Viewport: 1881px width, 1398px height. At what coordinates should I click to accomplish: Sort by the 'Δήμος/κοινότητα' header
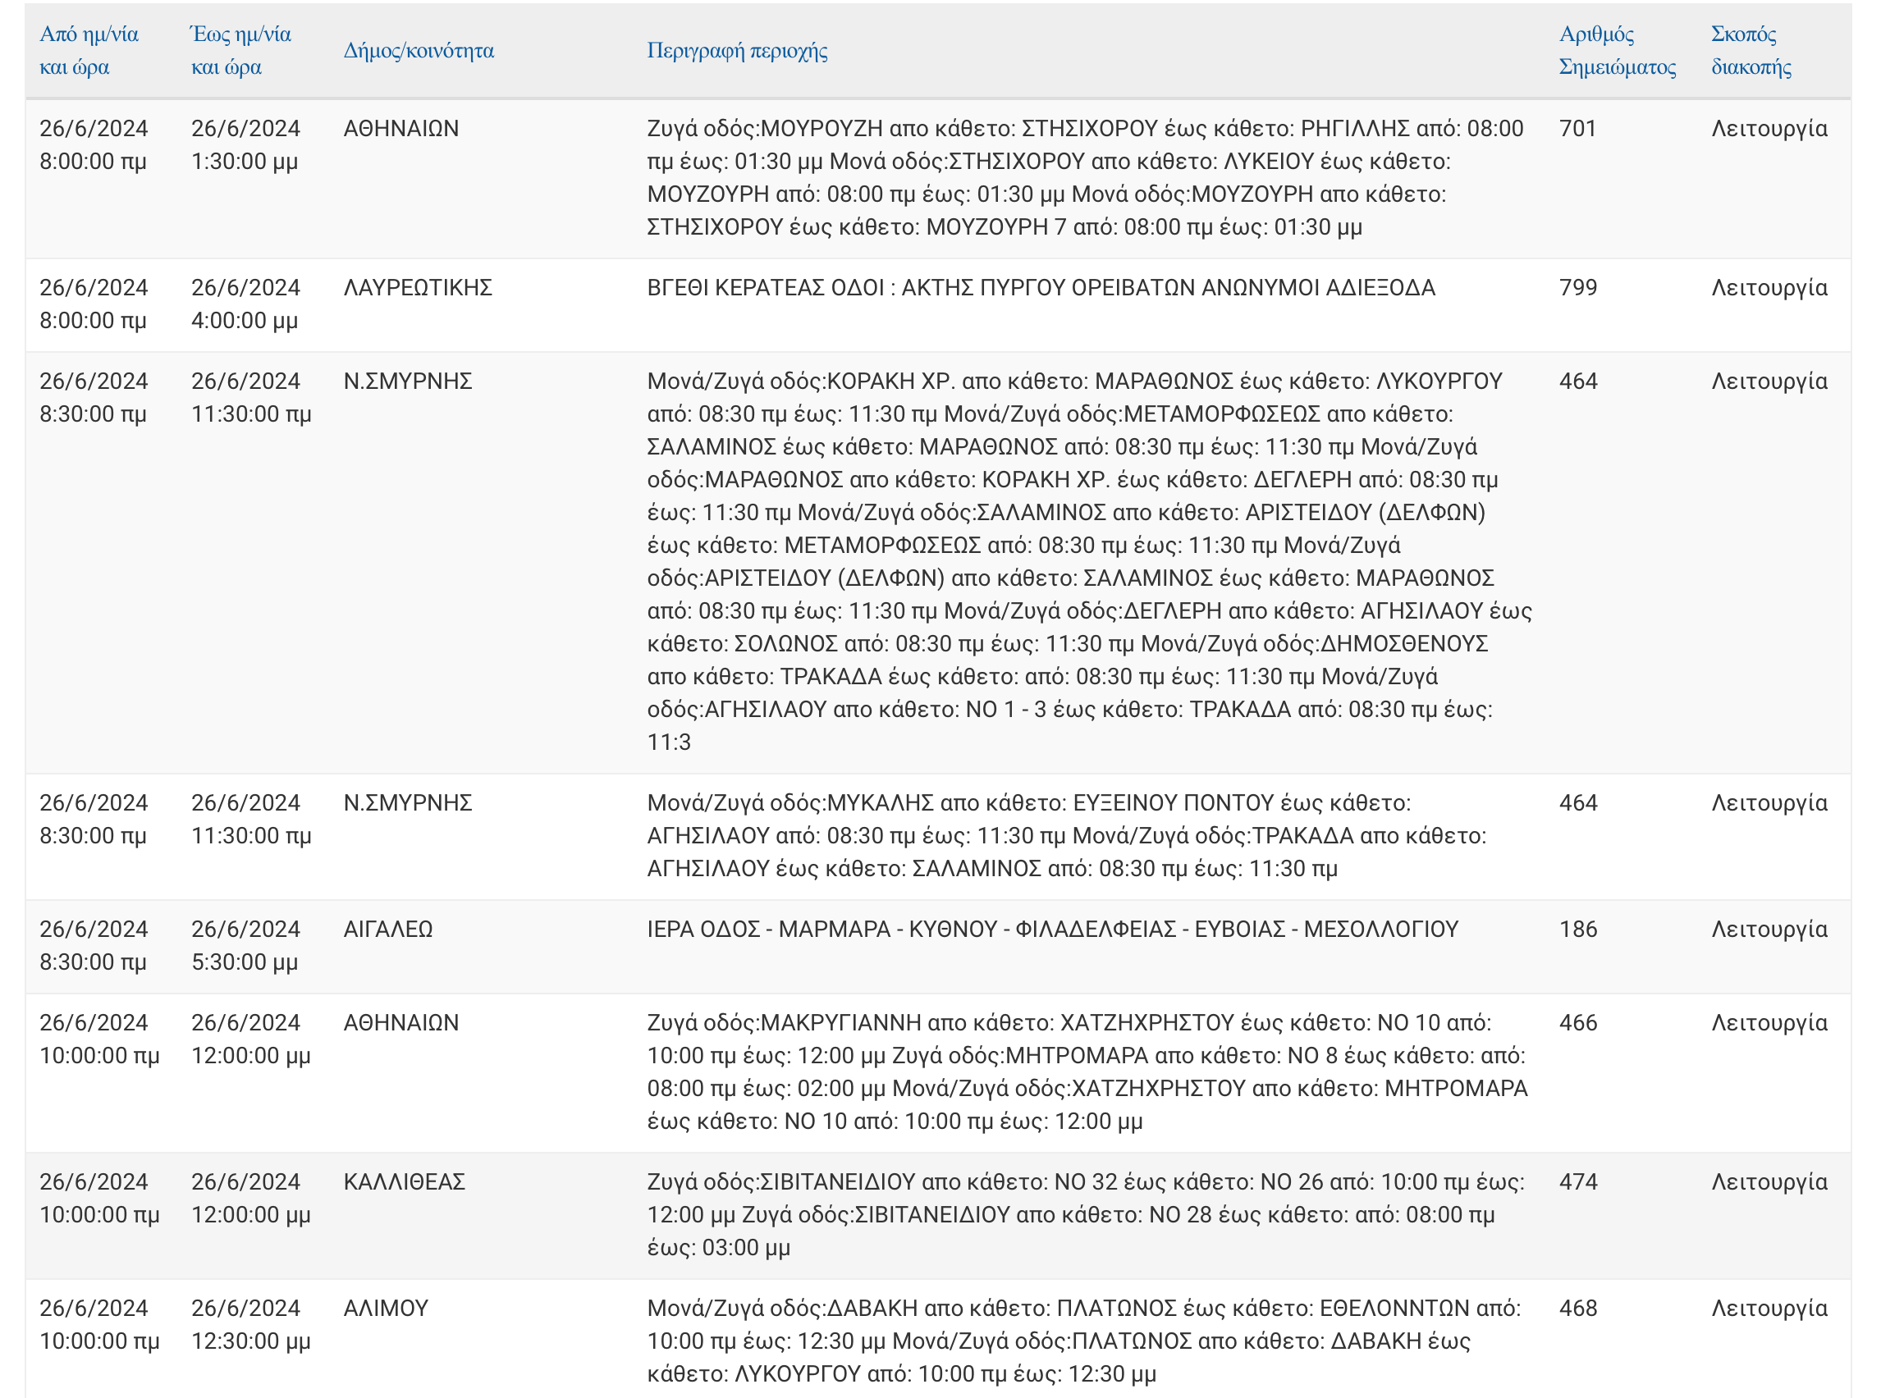coord(419,51)
